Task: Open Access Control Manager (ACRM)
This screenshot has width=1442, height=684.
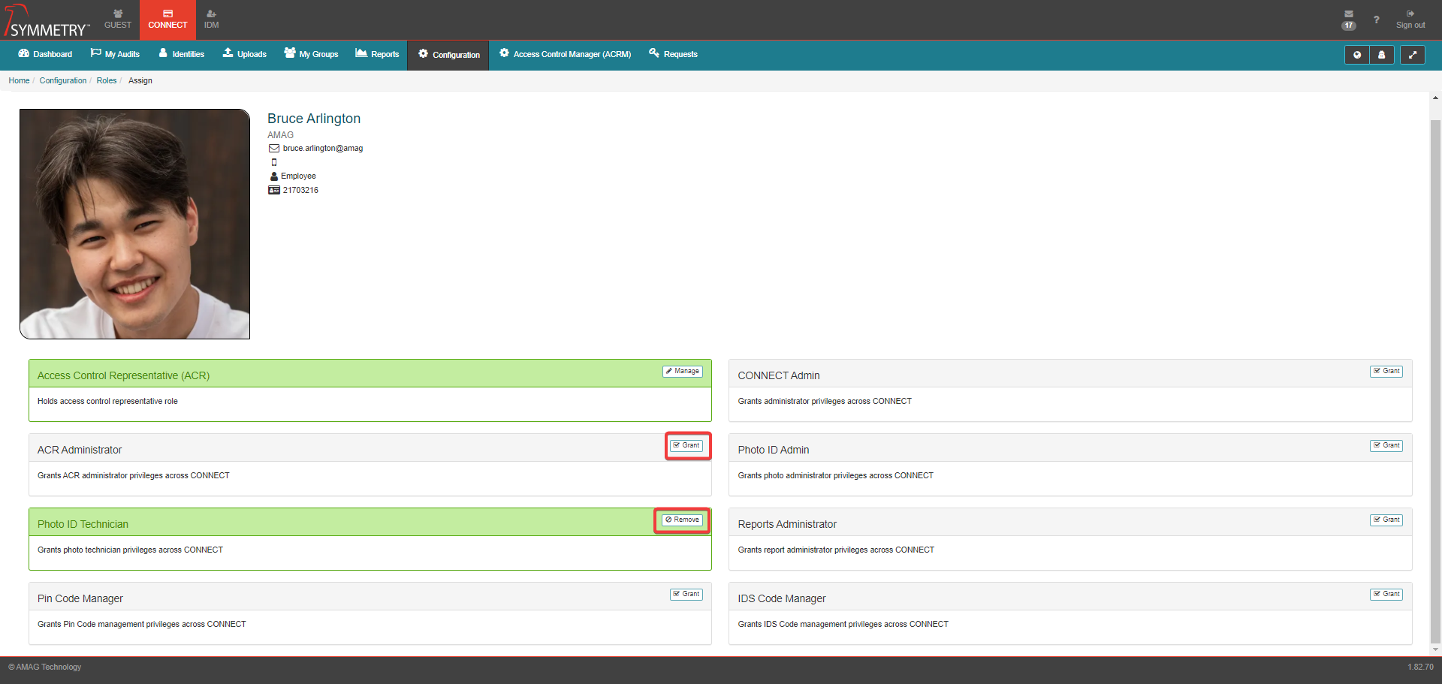Action: 565,54
